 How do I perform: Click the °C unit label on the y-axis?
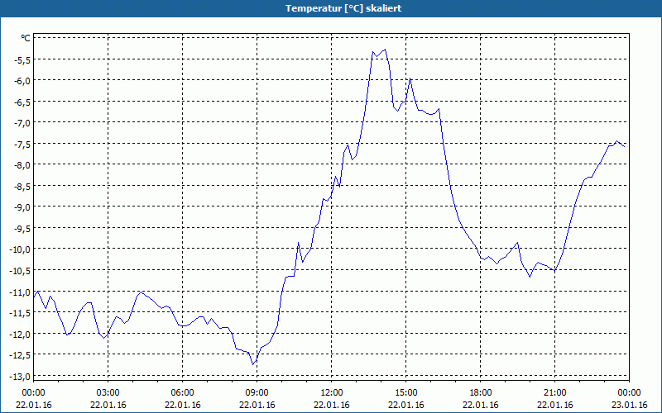tap(26, 38)
